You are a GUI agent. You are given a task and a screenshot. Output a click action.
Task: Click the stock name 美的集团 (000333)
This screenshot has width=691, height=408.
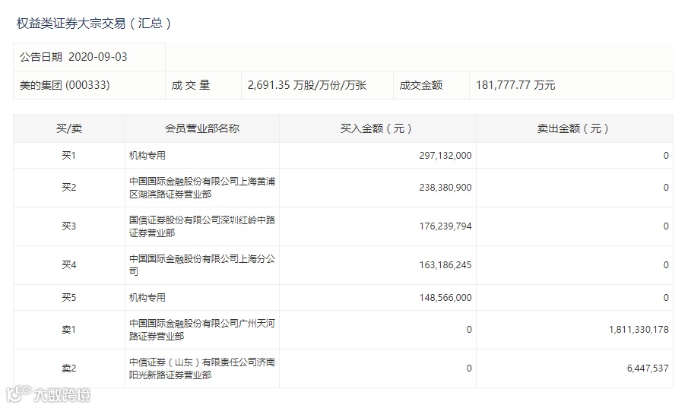[x=65, y=85]
